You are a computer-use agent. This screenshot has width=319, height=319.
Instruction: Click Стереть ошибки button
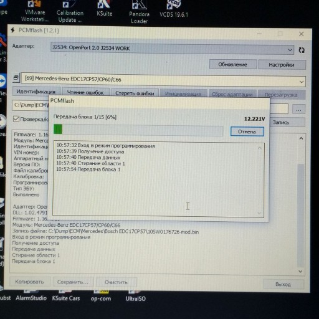[x=135, y=93]
